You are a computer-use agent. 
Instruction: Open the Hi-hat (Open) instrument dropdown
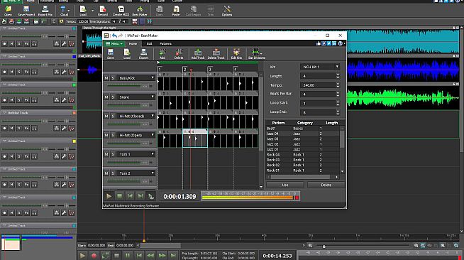point(153,135)
